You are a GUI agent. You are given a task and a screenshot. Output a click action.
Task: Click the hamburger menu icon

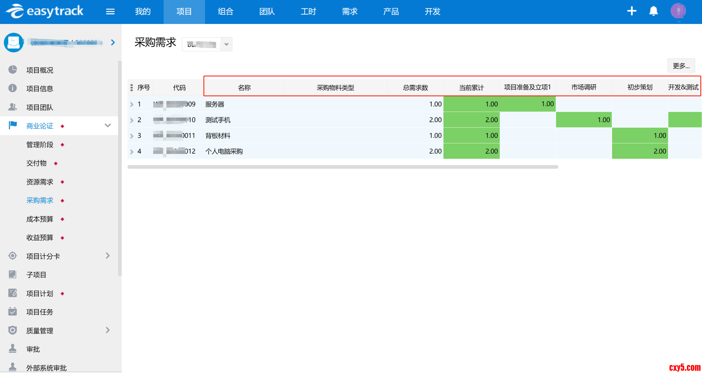click(x=110, y=12)
